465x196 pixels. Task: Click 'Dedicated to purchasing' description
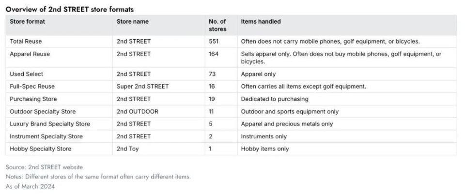(275, 99)
